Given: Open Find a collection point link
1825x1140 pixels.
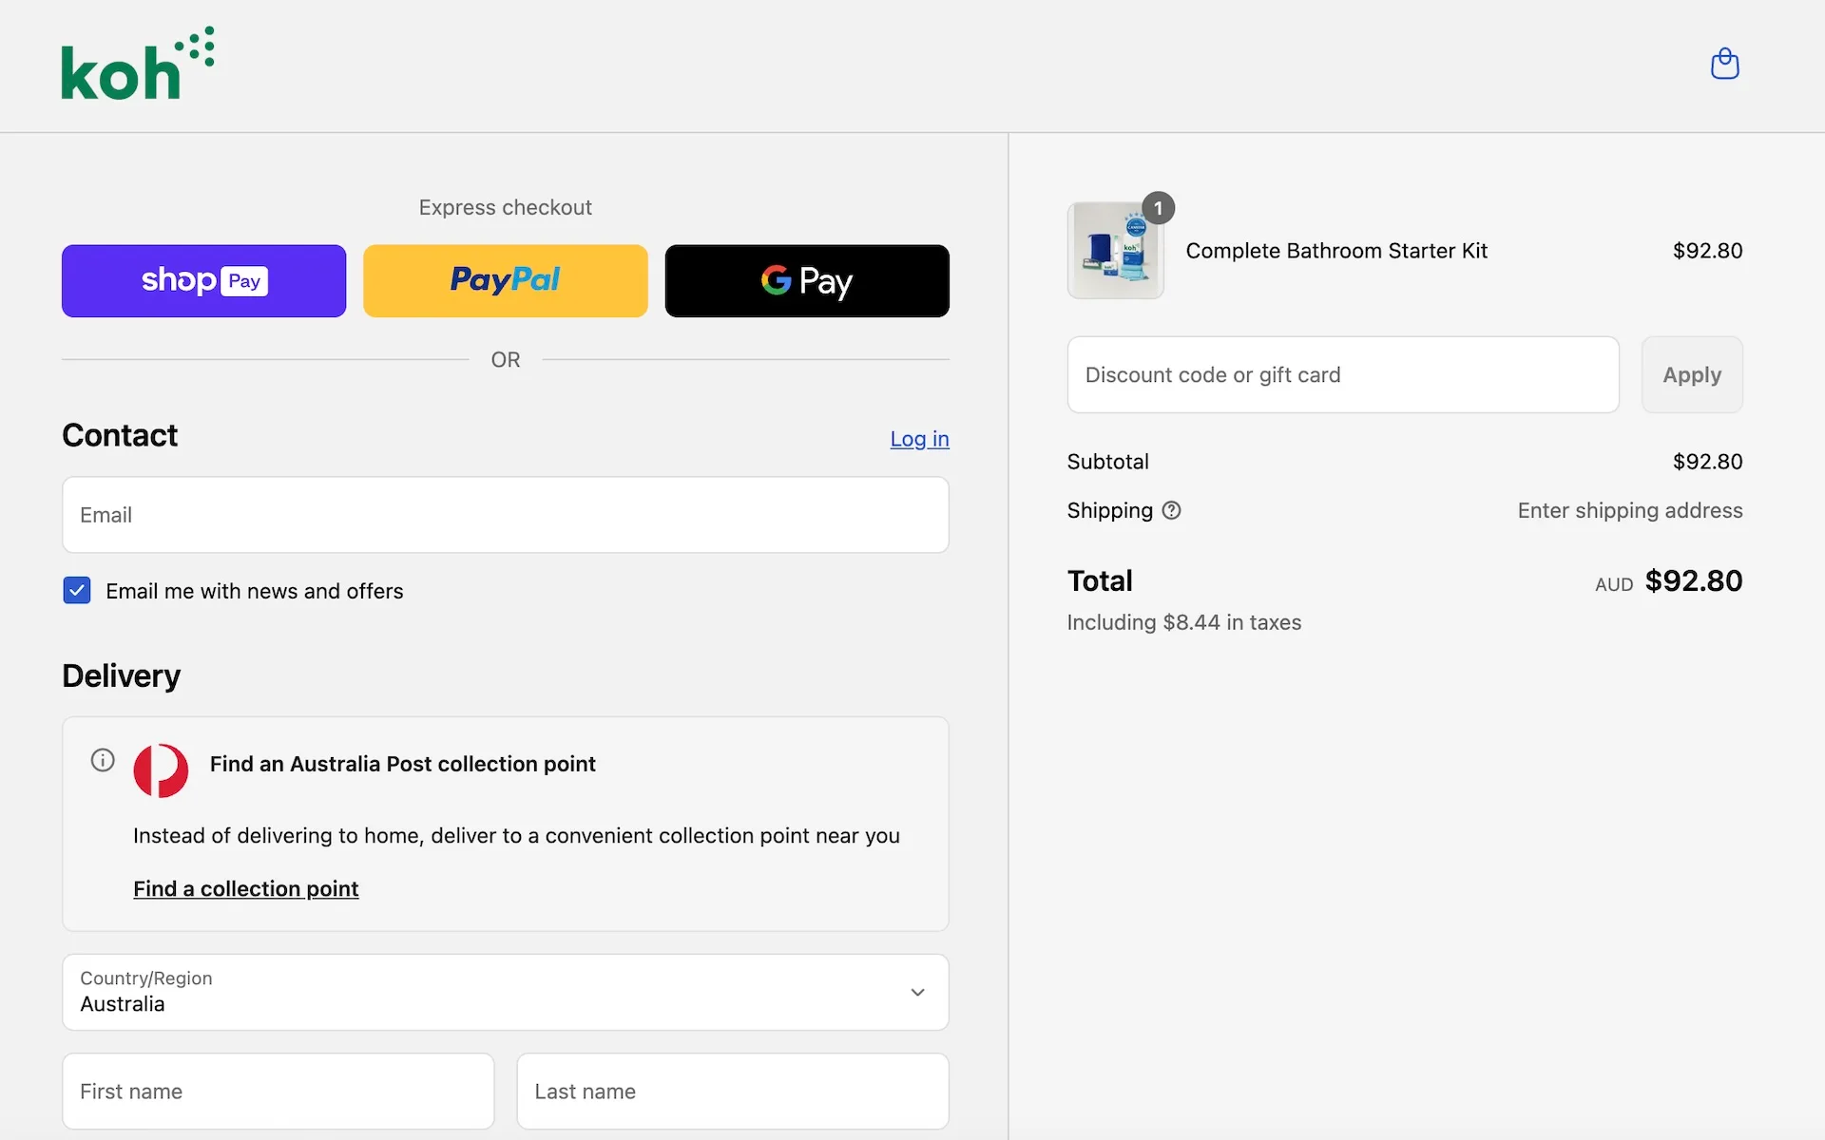Looking at the screenshot, I should (245, 888).
